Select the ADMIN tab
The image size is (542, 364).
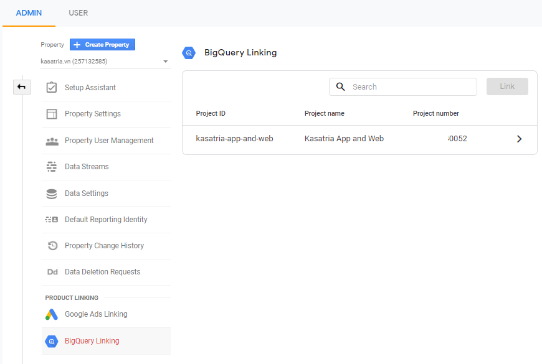pos(29,13)
